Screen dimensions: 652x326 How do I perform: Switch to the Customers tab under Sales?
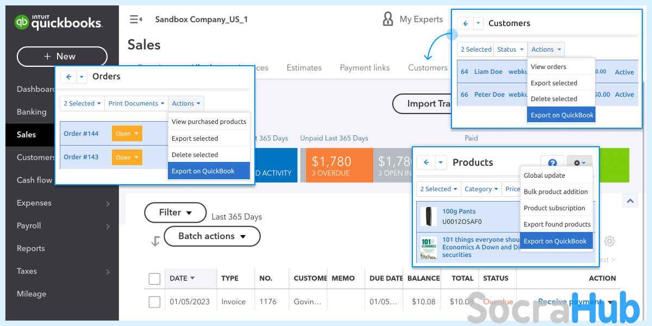[x=428, y=68]
